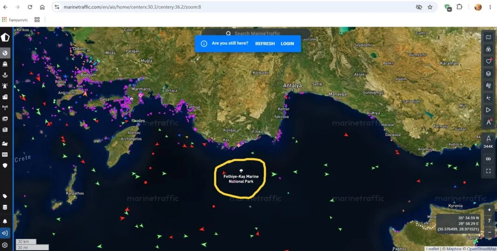The width and height of the screenshot is (497, 251).
Task: Open the Companies building icon
Action: 5,97
